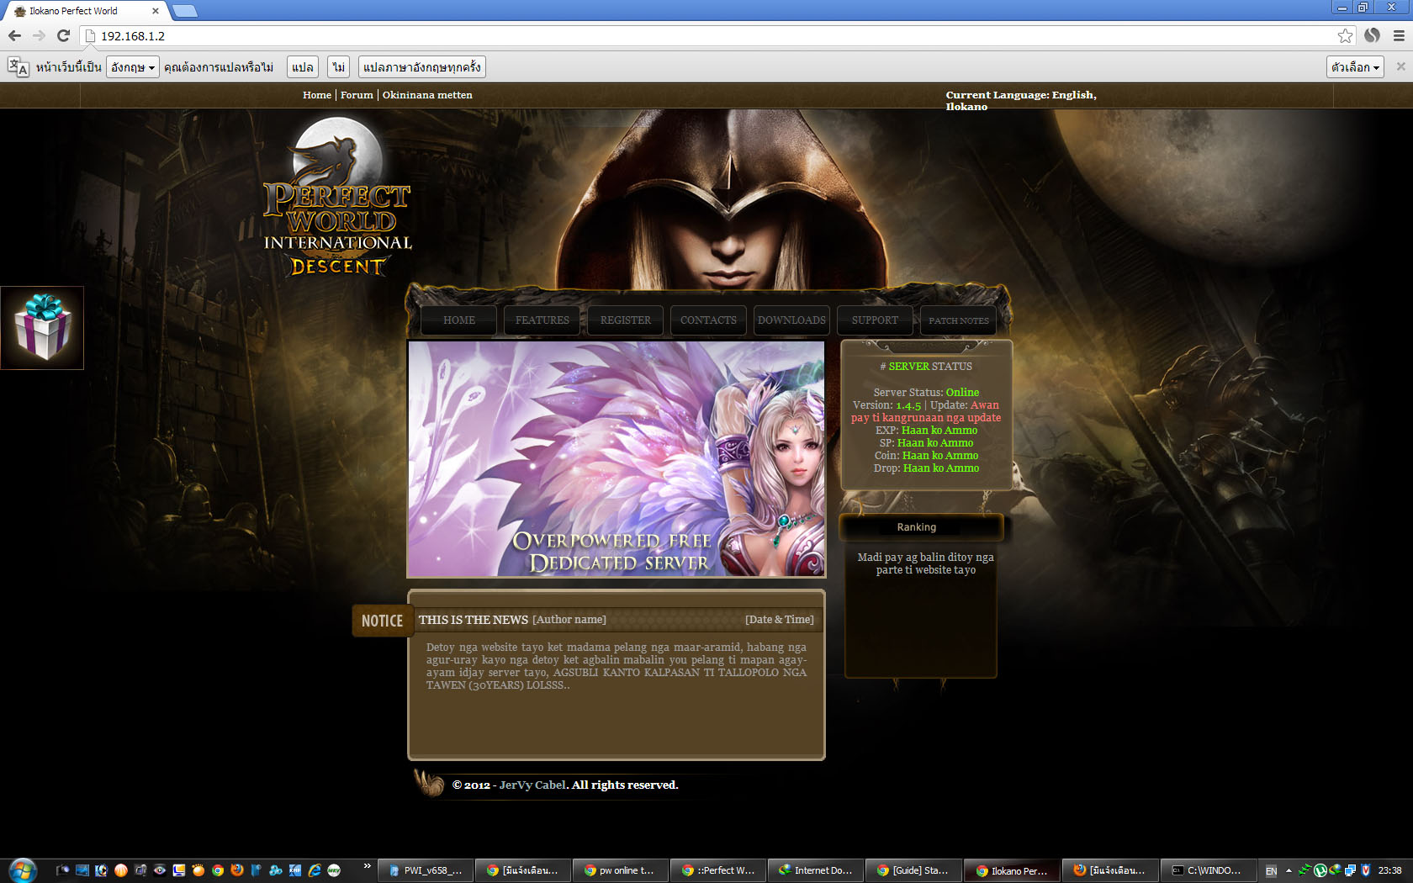Expand the quick launch overflow chevron
This screenshot has height=883, width=1413.
pos(367,865)
